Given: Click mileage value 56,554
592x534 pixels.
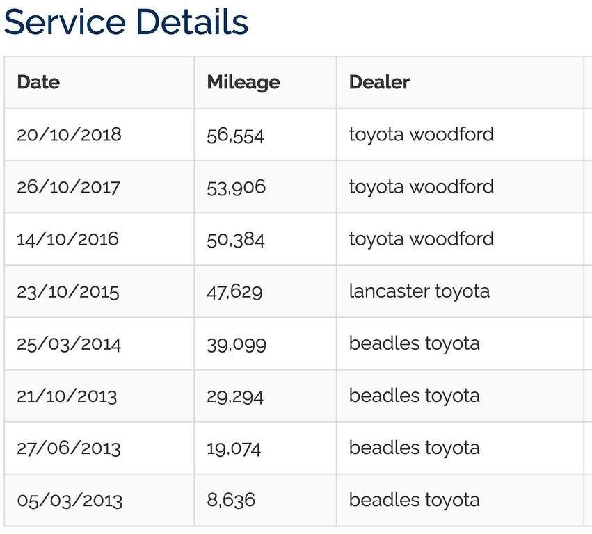Looking at the screenshot, I should tap(235, 136).
